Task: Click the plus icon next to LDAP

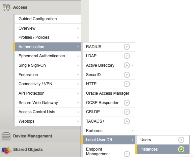Action: click(x=127, y=56)
